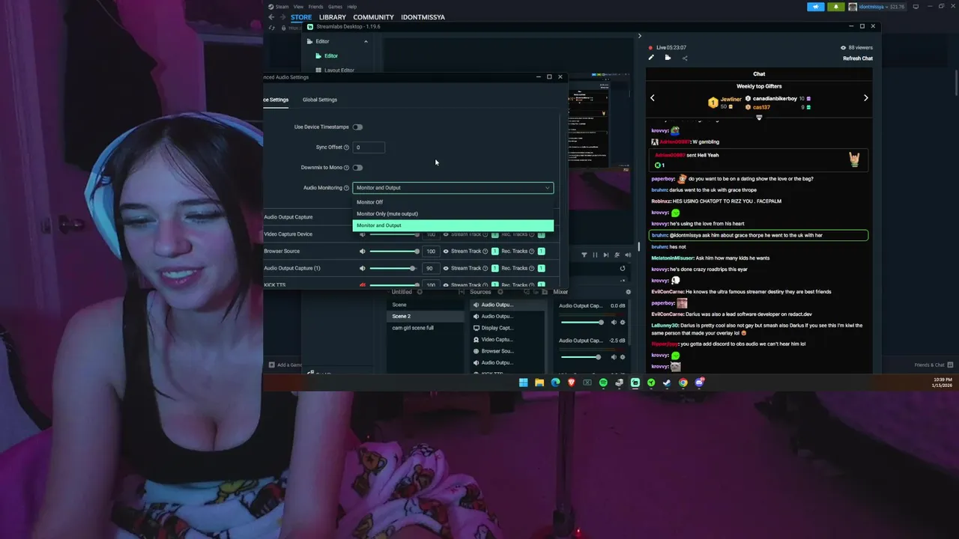The height and width of the screenshot is (539, 959).
Task: Open Steam COMMUNITY tab
Action: [373, 17]
